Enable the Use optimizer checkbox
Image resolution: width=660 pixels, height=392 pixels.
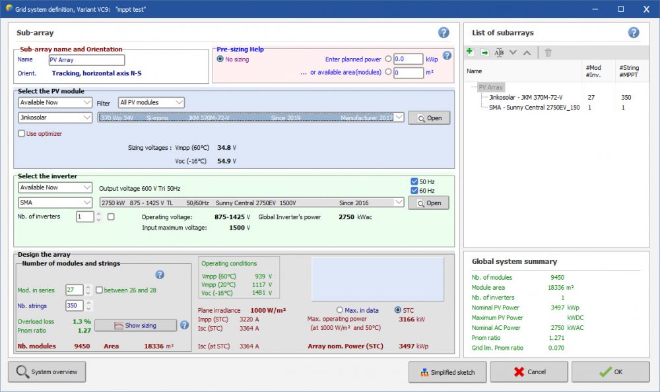(x=22, y=134)
